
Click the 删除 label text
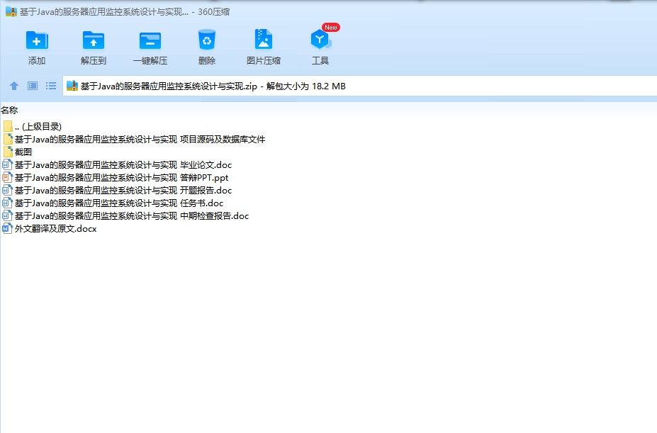pyautogui.click(x=206, y=61)
